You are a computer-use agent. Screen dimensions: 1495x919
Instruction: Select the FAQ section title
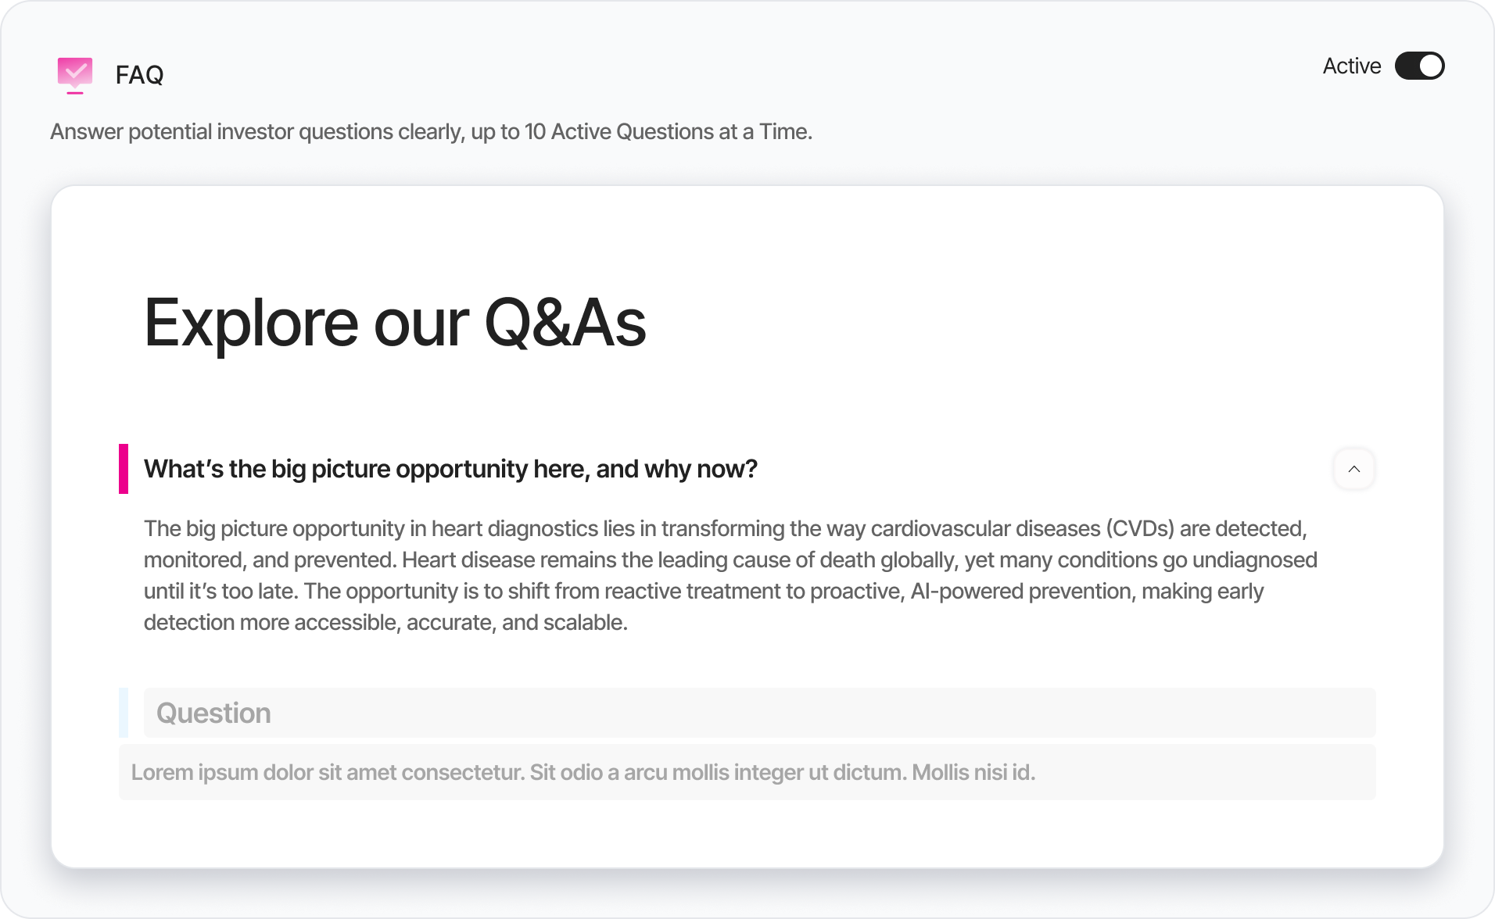139,75
